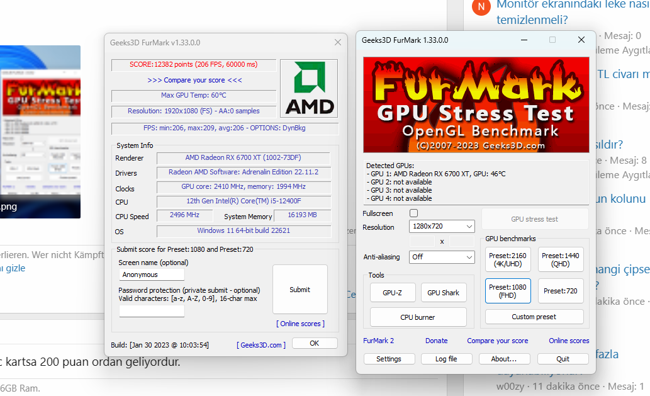650x396 pixels.
Task: Open the Resolution 1280x720 dropdown
Action: pos(442,227)
